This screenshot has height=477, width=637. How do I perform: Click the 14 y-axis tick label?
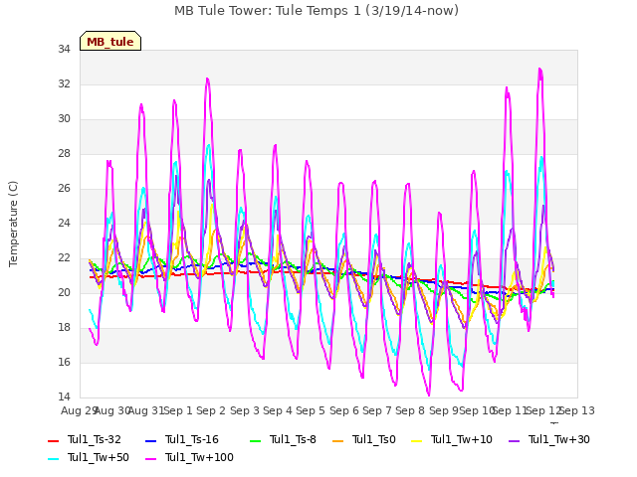click(x=64, y=397)
